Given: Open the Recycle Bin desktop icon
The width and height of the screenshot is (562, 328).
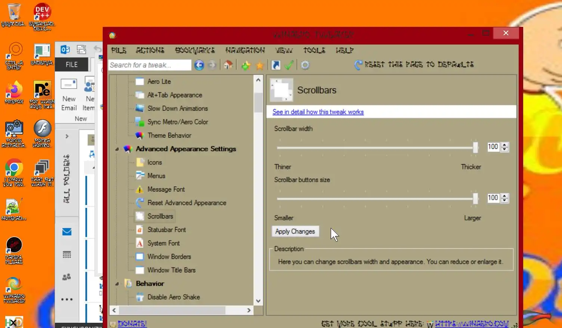Looking at the screenshot, I should pos(14,15).
